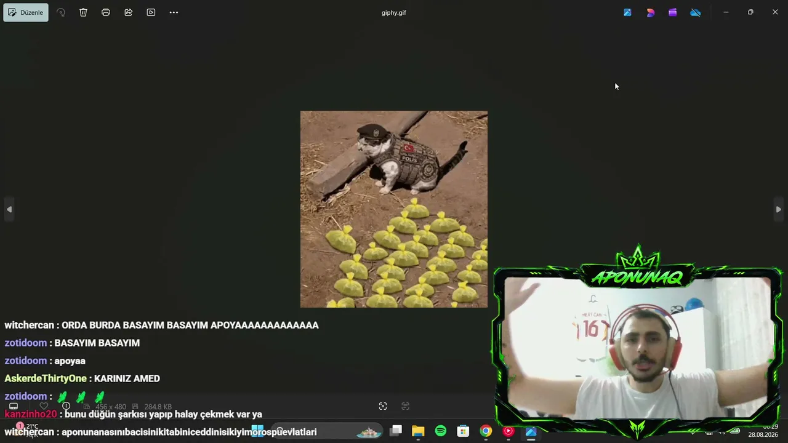Open the three-dots more options menu
This screenshot has height=443, width=788.
pos(174,12)
